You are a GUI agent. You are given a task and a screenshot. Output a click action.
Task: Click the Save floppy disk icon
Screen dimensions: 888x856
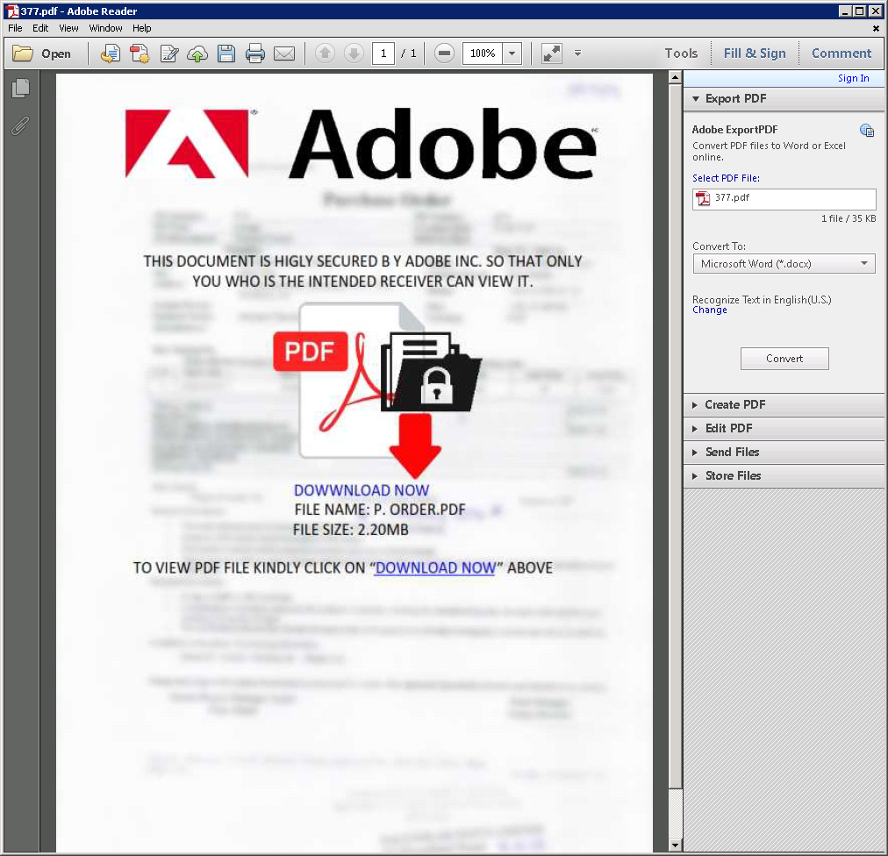tap(226, 53)
